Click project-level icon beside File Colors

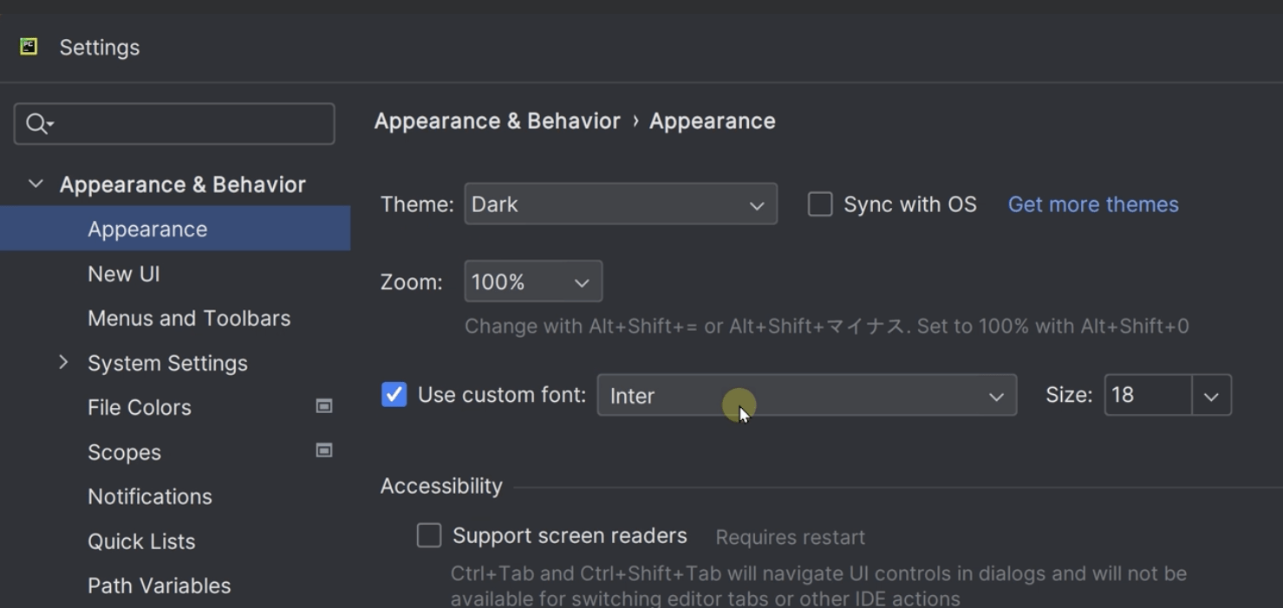(324, 406)
